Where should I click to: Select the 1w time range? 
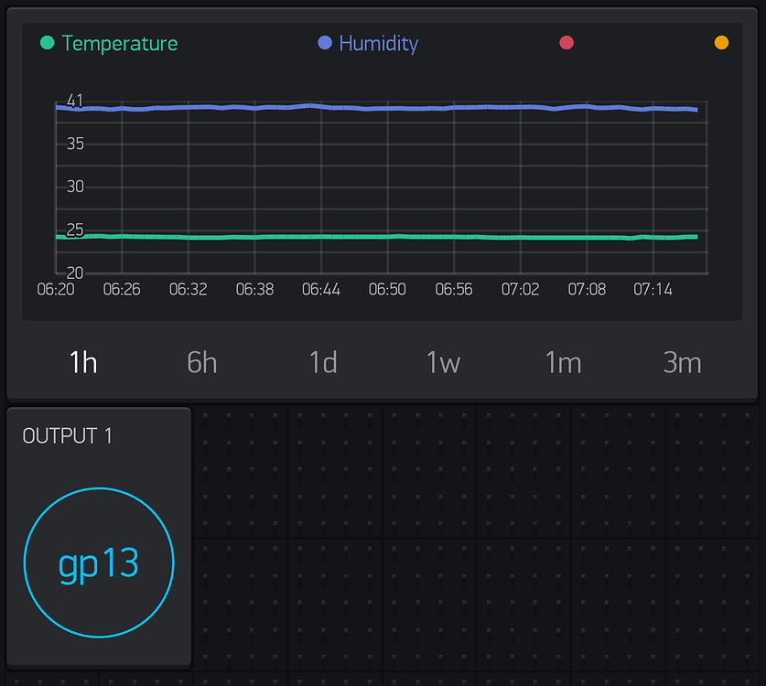[x=443, y=362]
